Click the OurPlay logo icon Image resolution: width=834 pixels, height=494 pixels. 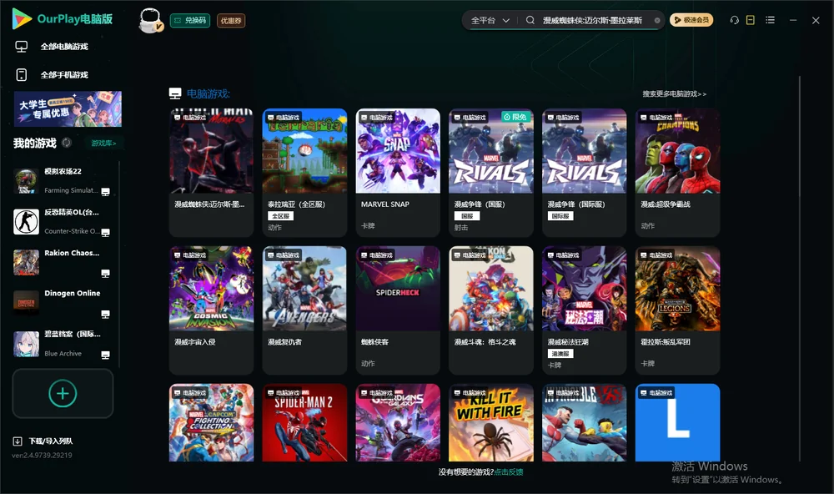coord(22,18)
